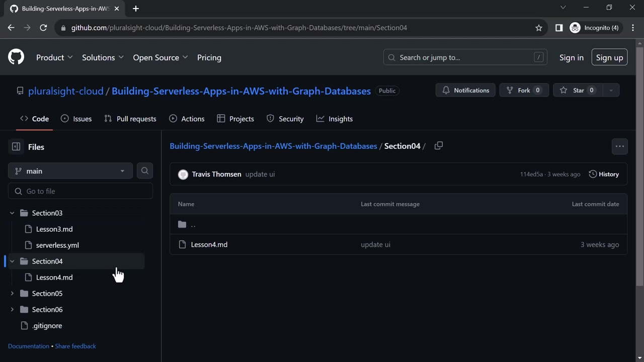Open a new browser tab
Image resolution: width=644 pixels, height=362 pixels.
coord(136,9)
